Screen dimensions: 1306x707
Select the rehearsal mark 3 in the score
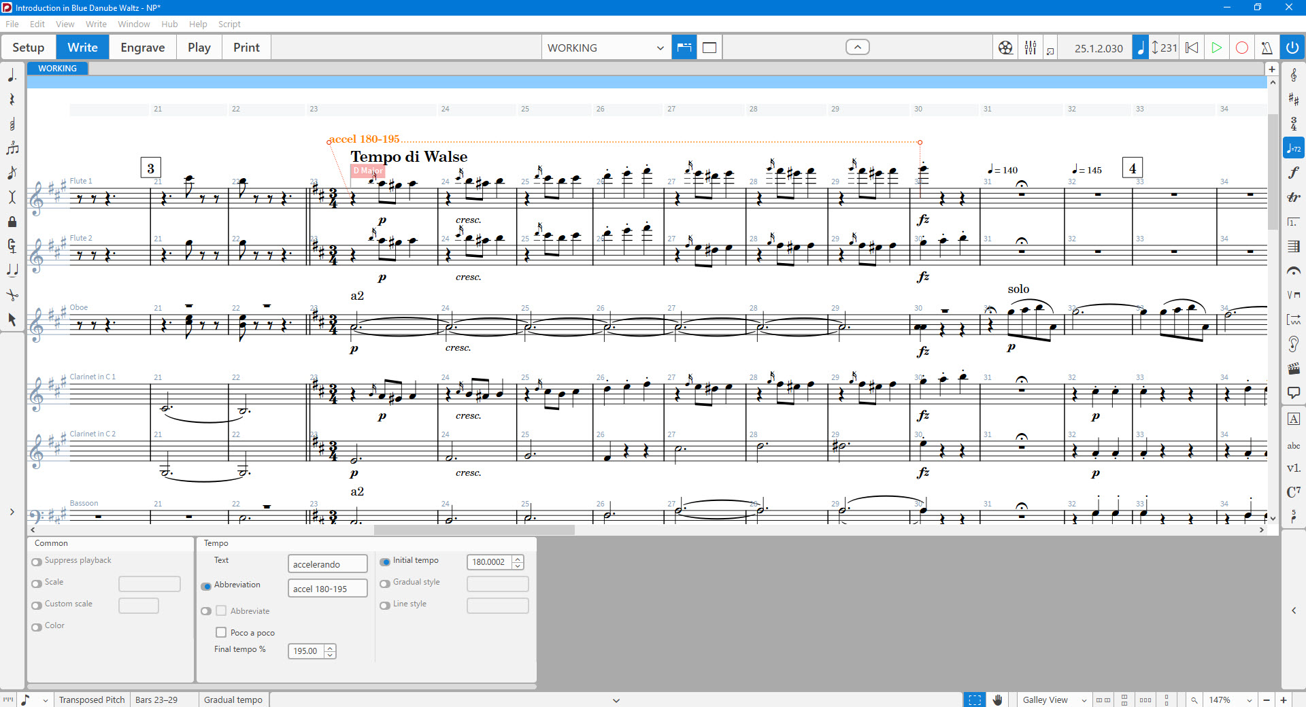point(150,168)
